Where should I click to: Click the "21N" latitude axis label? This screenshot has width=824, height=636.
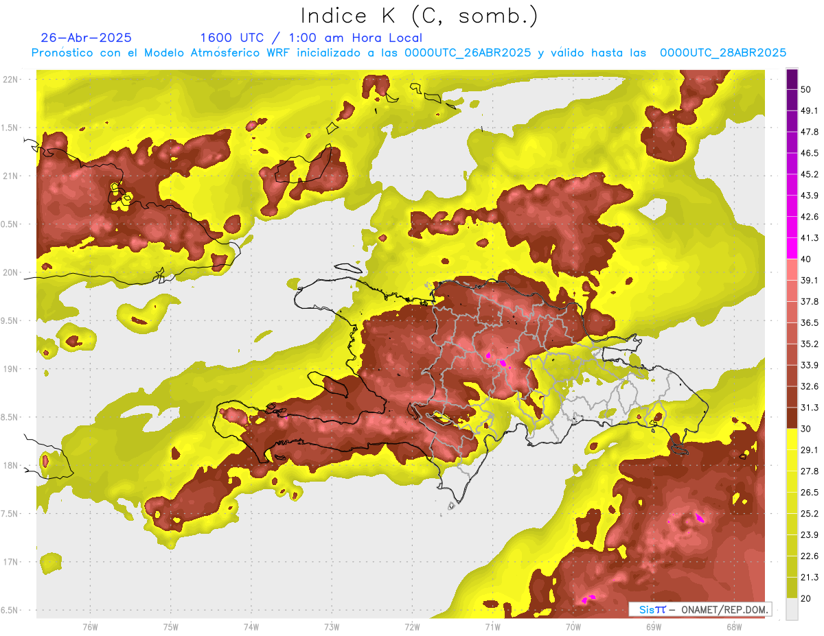pyautogui.click(x=11, y=176)
